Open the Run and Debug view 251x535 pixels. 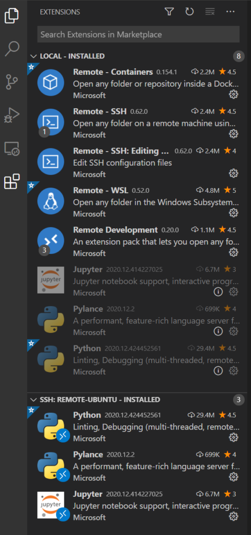12,115
